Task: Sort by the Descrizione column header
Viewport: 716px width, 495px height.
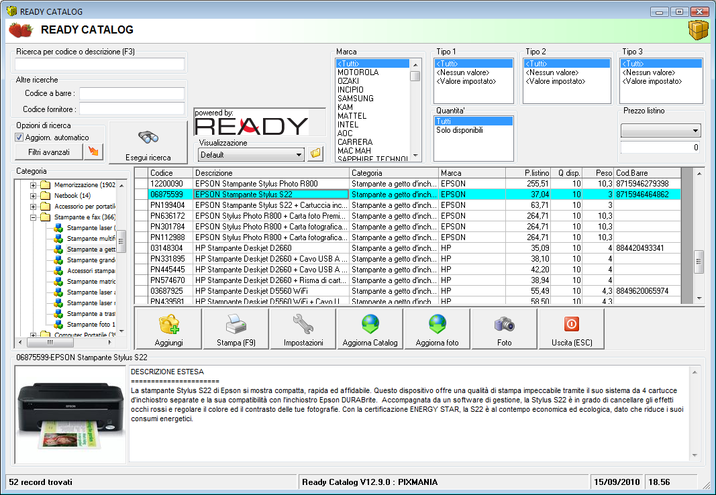Action: tap(271, 173)
